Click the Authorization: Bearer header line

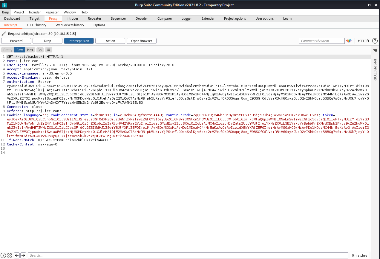click(29, 82)
